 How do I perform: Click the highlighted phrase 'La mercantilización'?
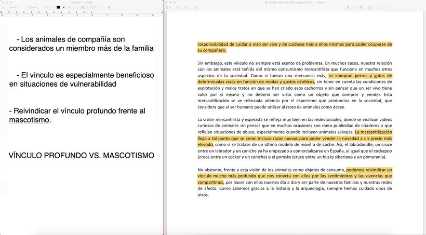pyautogui.click(x=374, y=132)
